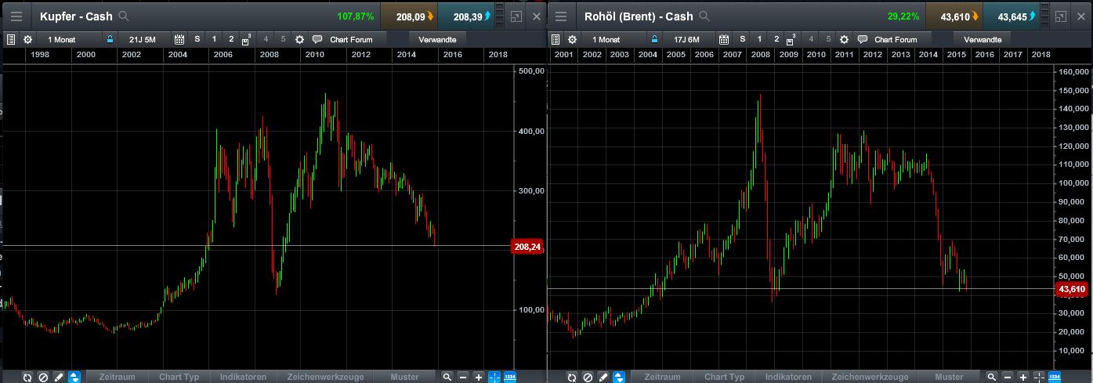Search instruments next to Rohöl (Brent) title
Screen dimensions: 1093x383
tap(704, 16)
